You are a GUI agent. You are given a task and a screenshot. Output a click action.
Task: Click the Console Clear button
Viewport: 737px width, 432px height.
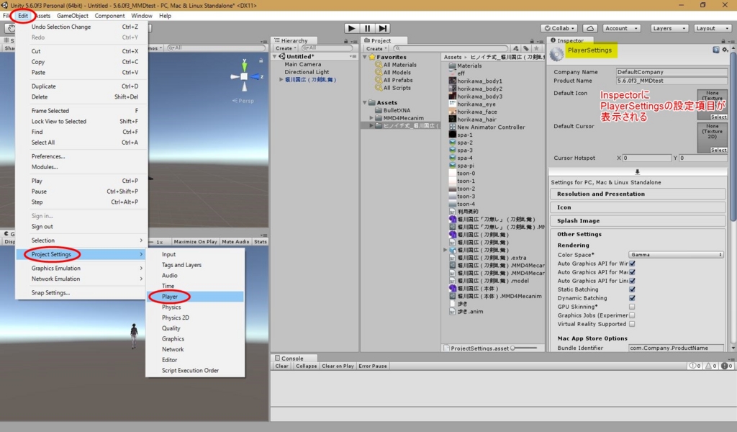coord(281,366)
